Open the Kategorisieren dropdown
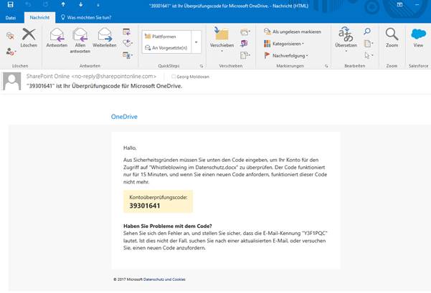 pyautogui.click(x=284, y=44)
